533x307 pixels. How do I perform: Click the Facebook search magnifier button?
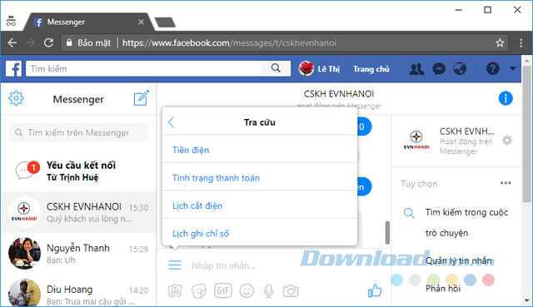(x=276, y=68)
